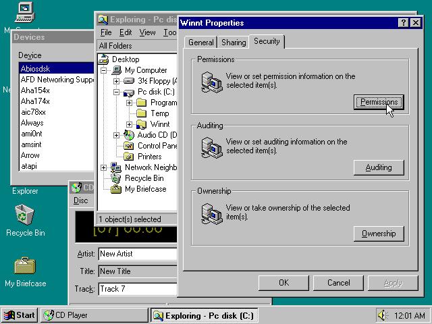Open the View menu in Explorer
Viewport: 432px width, 324px height.
(147, 32)
